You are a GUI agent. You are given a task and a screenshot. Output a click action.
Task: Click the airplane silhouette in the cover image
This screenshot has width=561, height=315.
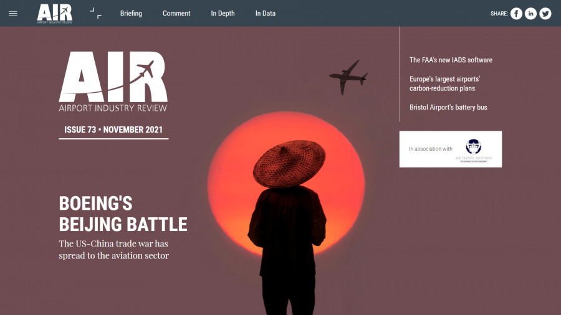[x=348, y=77]
